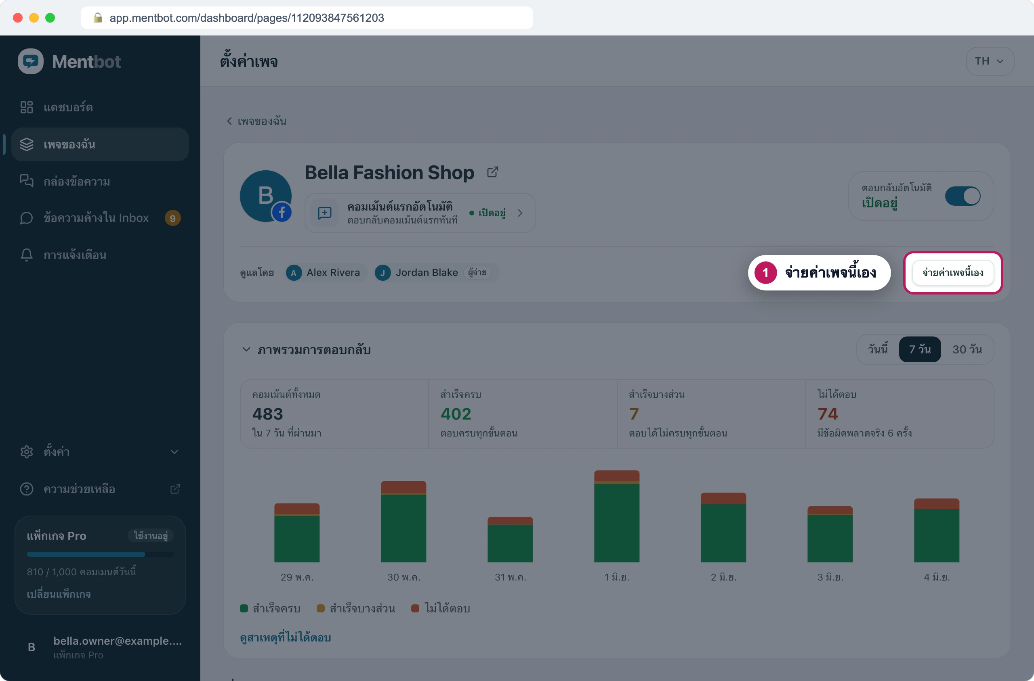Click the ไม่ได้ตอบ 74 stat card
The height and width of the screenshot is (681, 1034).
(x=899, y=414)
